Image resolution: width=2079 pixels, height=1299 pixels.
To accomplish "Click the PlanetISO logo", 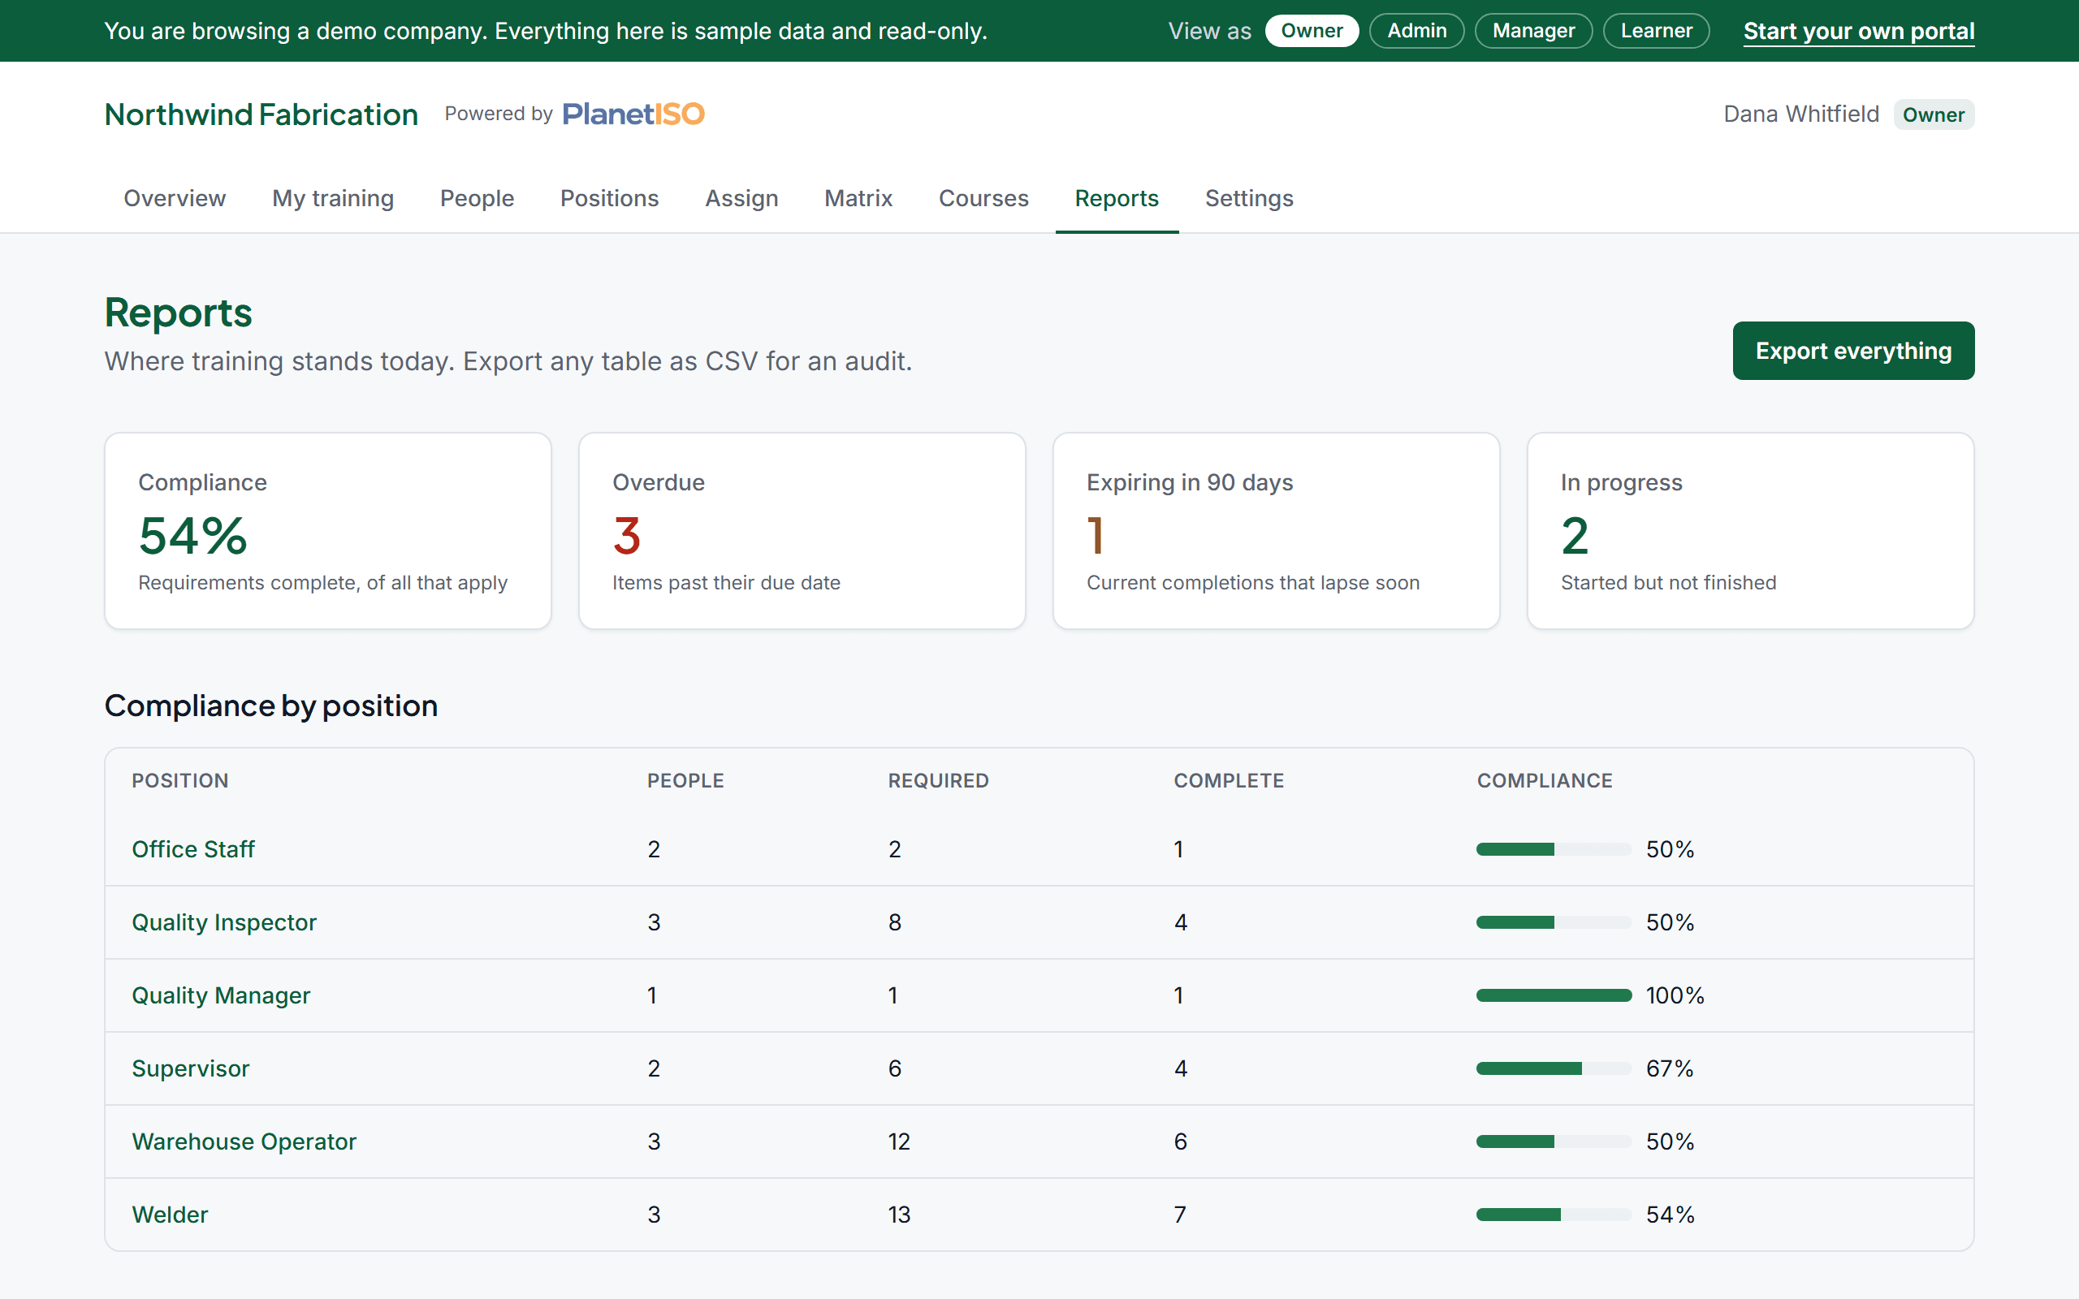I will 633,114.
